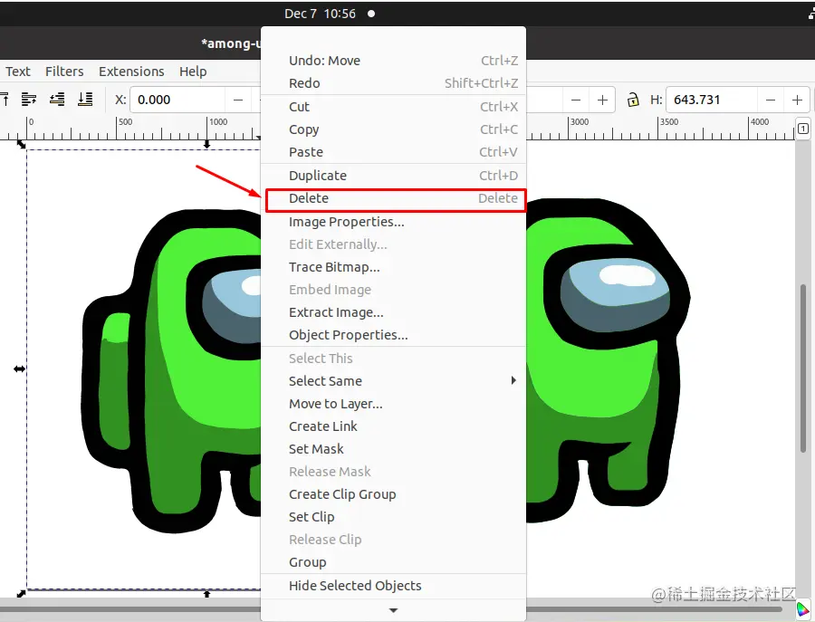Click the clock in the top bar
The height and width of the screenshot is (622, 815).
321,14
